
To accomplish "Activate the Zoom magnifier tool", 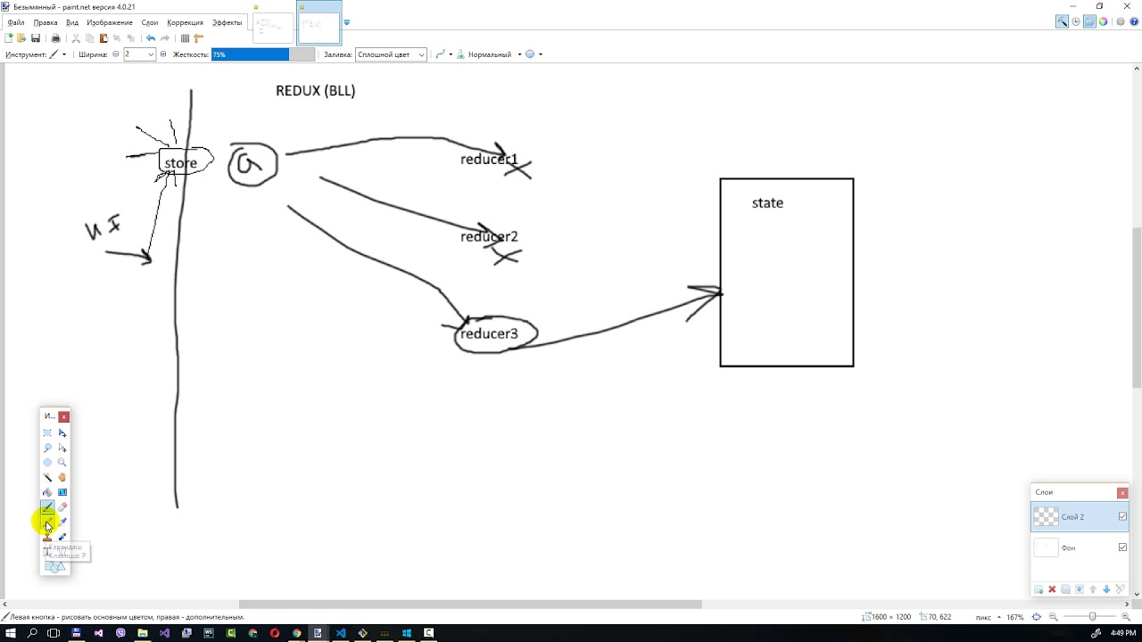I will tap(62, 462).
